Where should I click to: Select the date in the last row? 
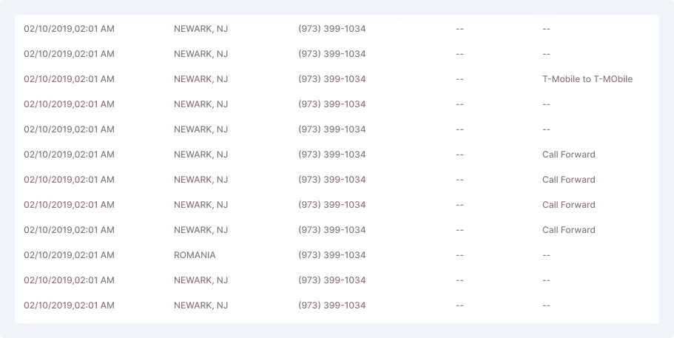pos(69,305)
